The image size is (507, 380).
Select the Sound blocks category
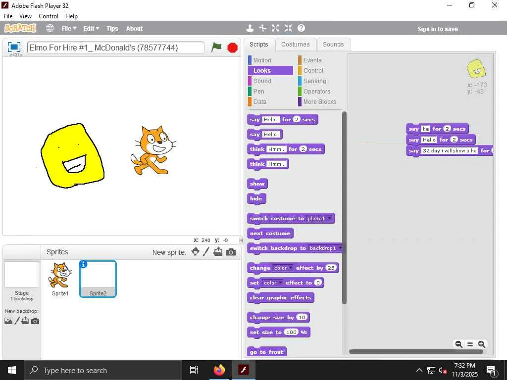(270, 81)
